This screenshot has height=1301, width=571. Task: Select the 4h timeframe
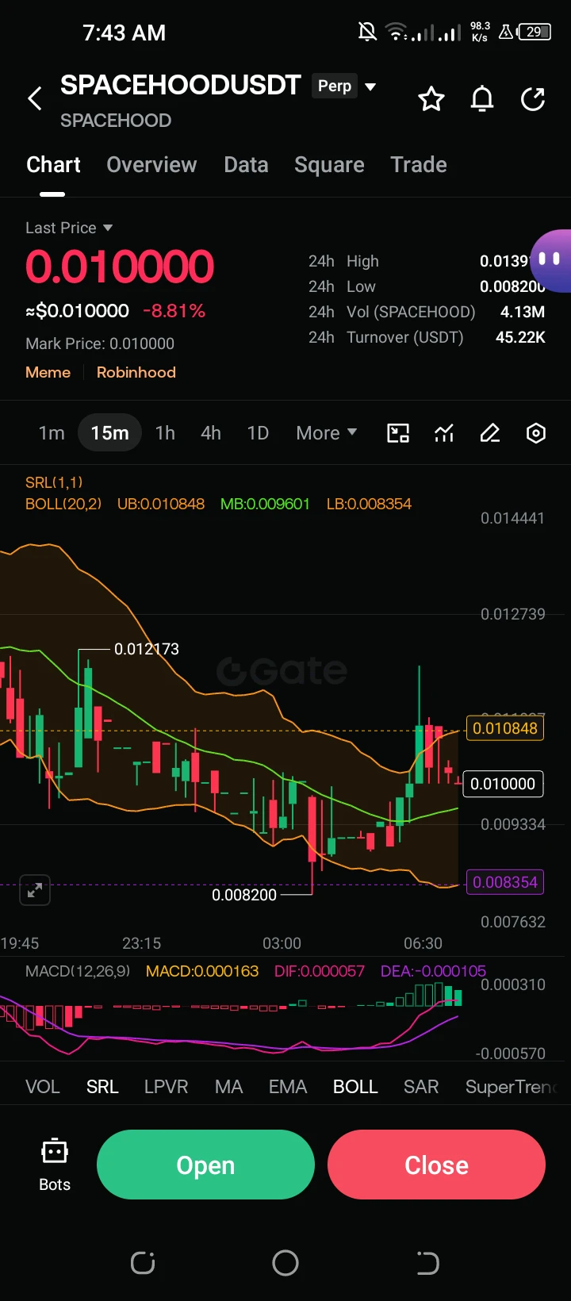point(211,433)
